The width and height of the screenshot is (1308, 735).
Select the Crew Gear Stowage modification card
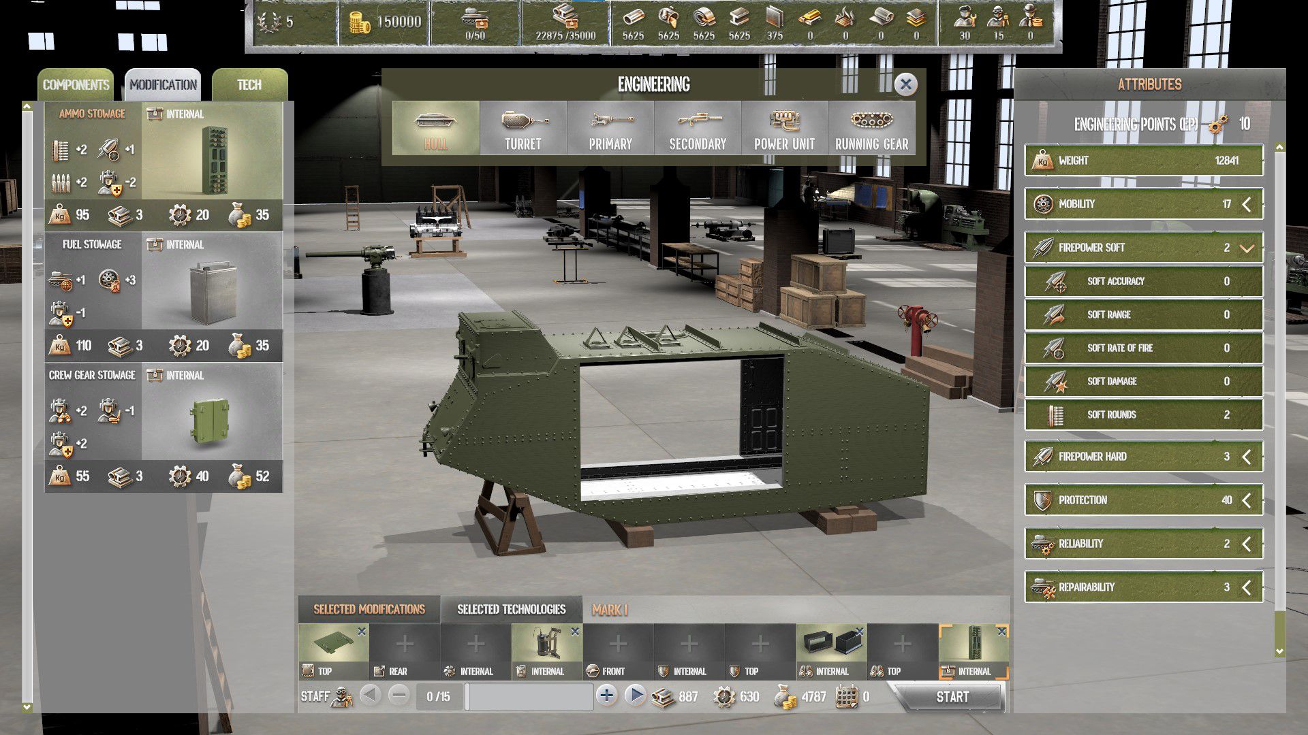click(163, 427)
